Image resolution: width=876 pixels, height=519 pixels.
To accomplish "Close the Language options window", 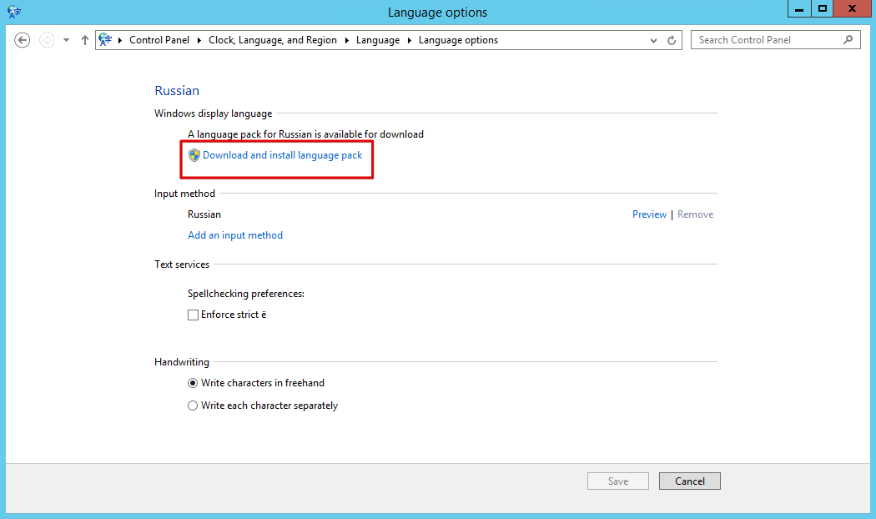I will (852, 8).
